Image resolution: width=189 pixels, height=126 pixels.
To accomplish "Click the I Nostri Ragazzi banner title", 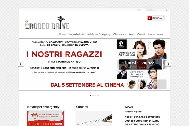I will (x=64, y=54).
